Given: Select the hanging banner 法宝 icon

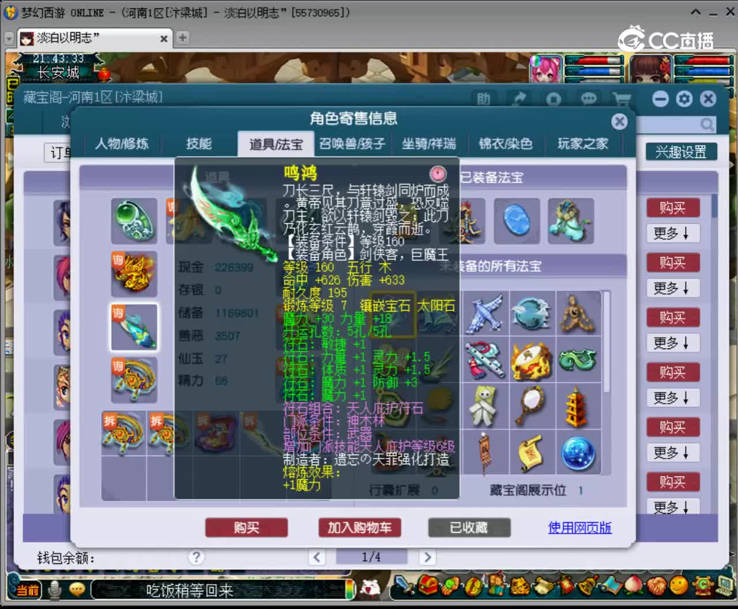Looking at the screenshot, I should 485,452.
